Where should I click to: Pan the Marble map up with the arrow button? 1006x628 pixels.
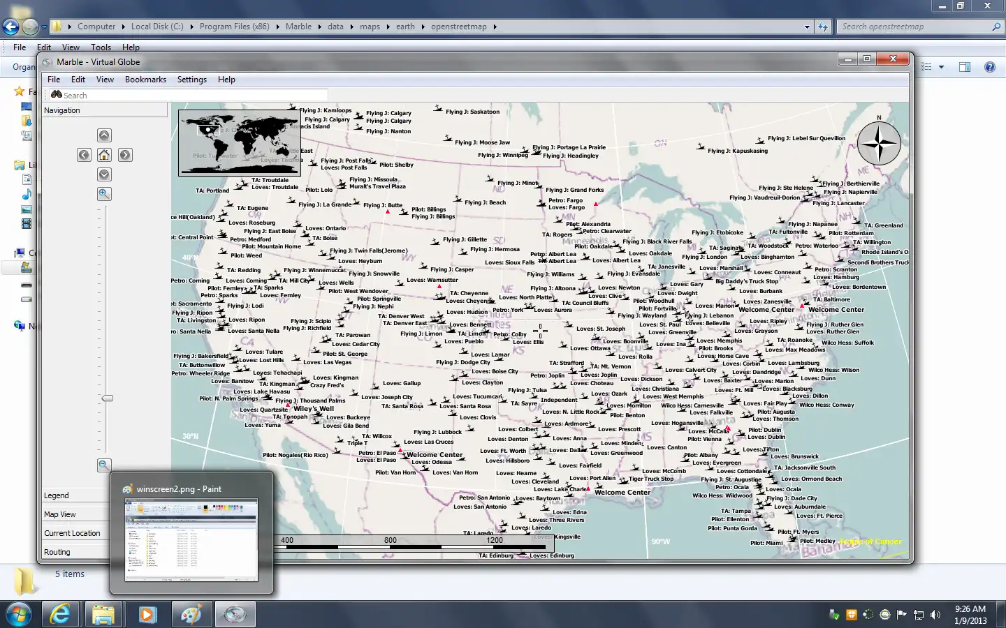(104, 135)
